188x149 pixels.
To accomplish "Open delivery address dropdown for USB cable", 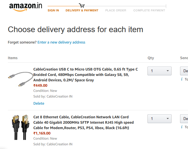I will click(184, 71).
